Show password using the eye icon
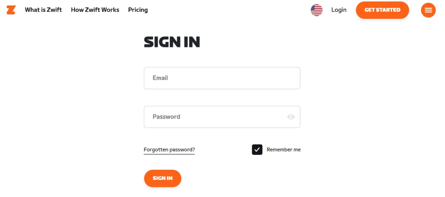This screenshot has width=445, height=197. click(x=291, y=117)
